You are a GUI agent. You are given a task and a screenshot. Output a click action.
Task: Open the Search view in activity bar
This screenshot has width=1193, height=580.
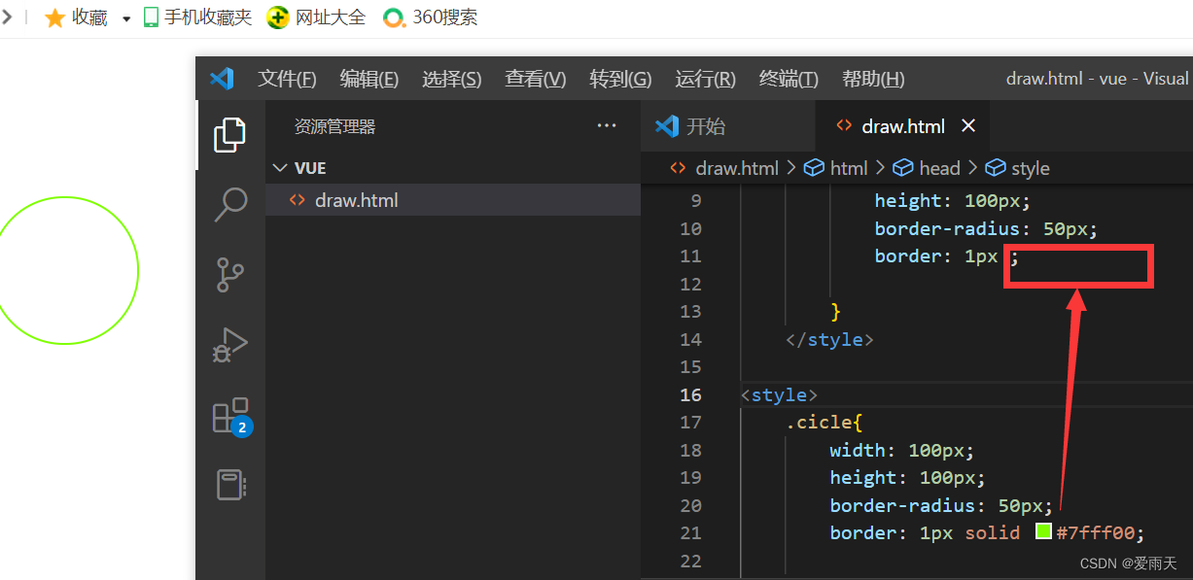230,204
